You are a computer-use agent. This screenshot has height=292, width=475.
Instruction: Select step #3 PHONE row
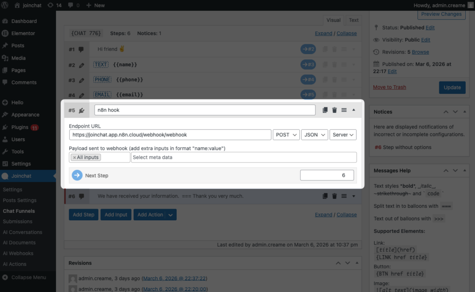(x=212, y=80)
